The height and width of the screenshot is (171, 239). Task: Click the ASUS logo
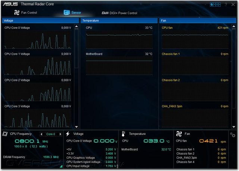coord(10,4)
